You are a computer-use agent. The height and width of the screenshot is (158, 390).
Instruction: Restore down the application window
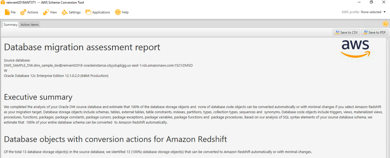[371, 2]
